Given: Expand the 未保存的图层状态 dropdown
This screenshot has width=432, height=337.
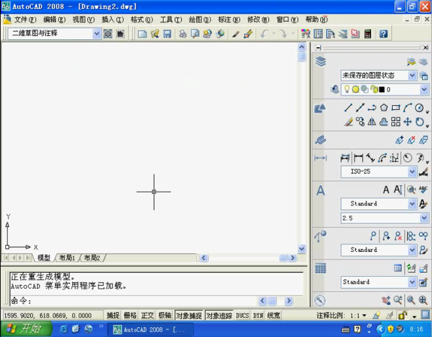Looking at the screenshot, I should (412, 75).
